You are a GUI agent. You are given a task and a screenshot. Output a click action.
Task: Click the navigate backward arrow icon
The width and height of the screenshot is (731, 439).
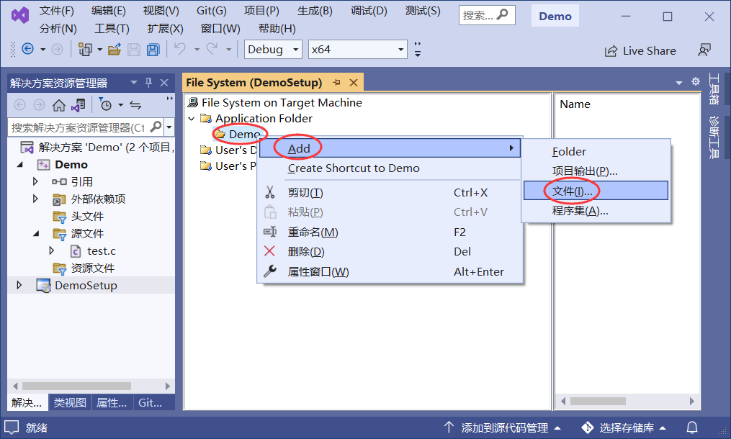click(28, 50)
